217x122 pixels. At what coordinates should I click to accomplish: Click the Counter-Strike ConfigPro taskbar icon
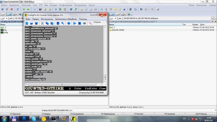pyautogui.click(x=73, y=119)
